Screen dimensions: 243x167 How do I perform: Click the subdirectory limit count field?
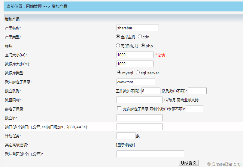(194, 109)
